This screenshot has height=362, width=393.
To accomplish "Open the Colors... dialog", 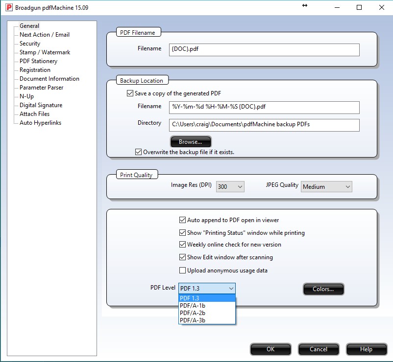I will 323,289.
